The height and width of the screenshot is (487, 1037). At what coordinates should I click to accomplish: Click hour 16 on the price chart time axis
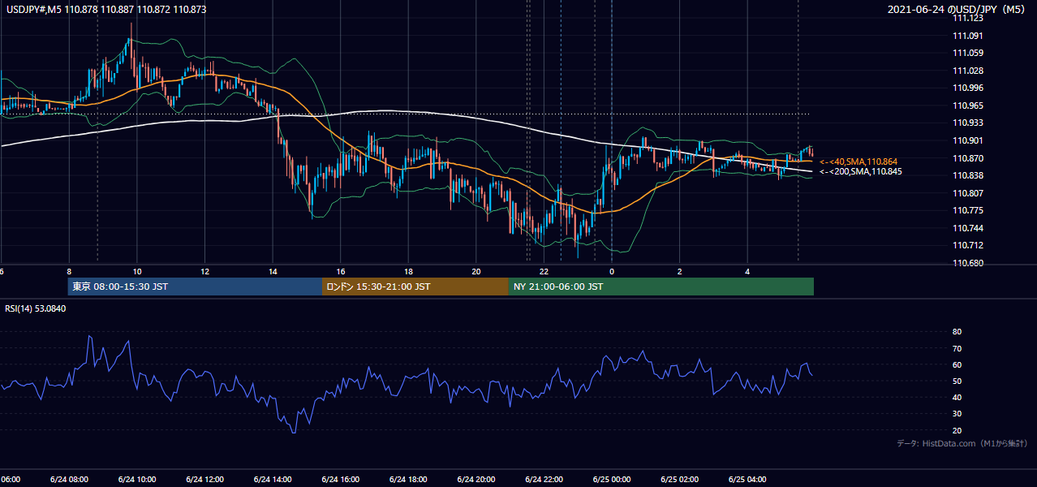341,272
